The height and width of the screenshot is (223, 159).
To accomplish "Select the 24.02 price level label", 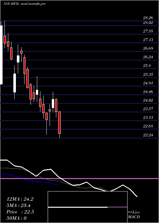I will 148,100.
